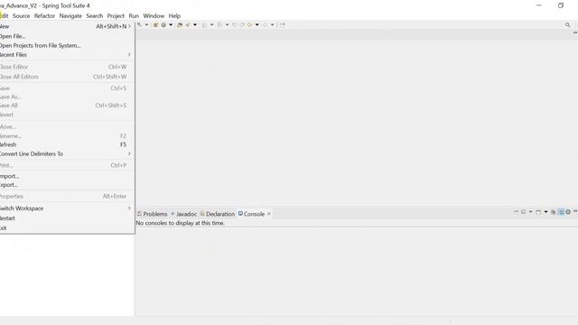The height and width of the screenshot is (325, 578).
Task: Click the gear icon in Console toolbar
Action: [568, 211]
